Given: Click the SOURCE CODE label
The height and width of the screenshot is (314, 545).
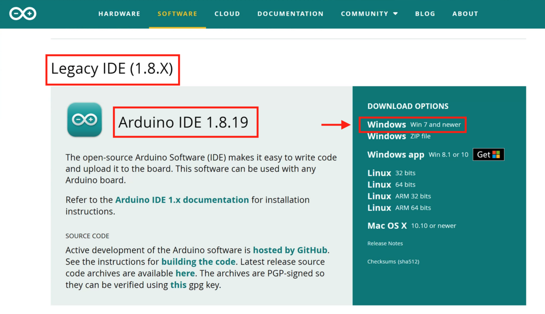Looking at the screenshot, I should coord(87,236).
